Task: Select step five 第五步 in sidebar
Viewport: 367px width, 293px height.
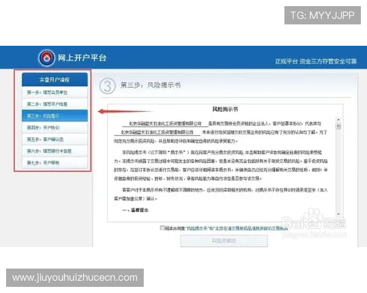Action: pos(55,139)
